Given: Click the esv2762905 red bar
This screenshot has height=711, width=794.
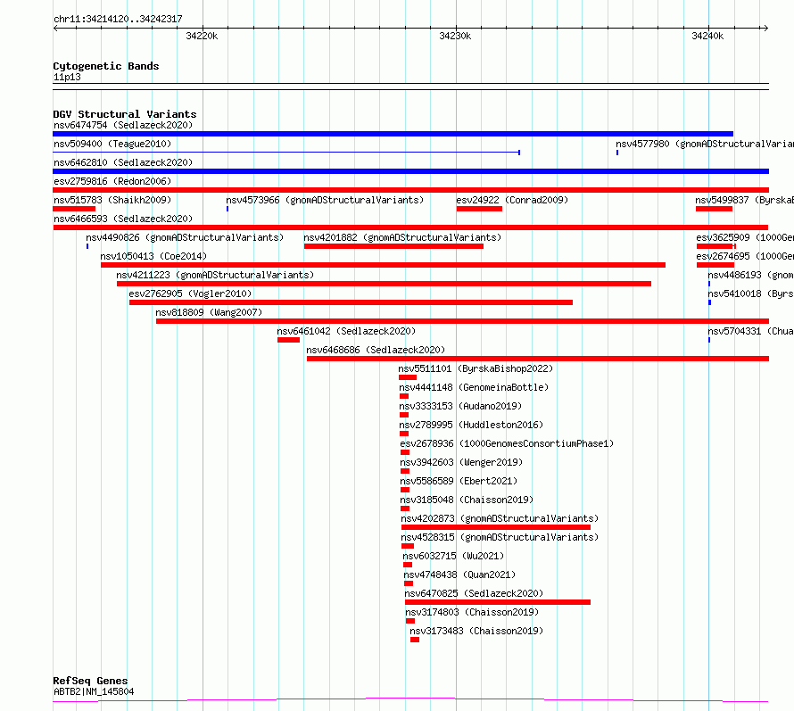Looking at the screenshot, I should coord(351,302).
